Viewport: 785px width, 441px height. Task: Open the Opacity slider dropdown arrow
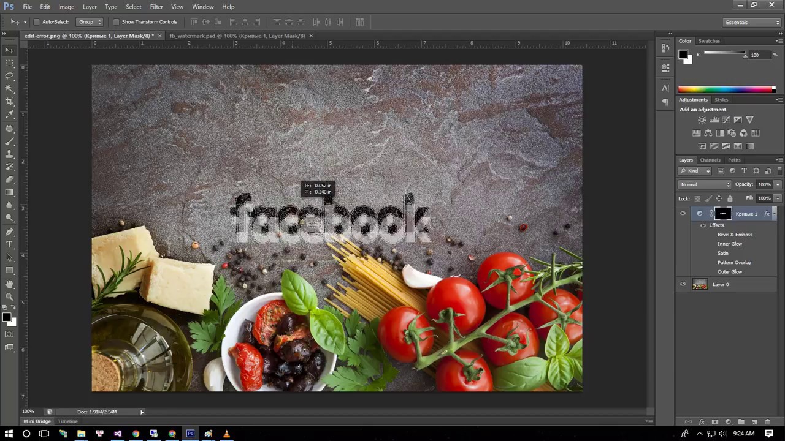(x=778, y=184)
